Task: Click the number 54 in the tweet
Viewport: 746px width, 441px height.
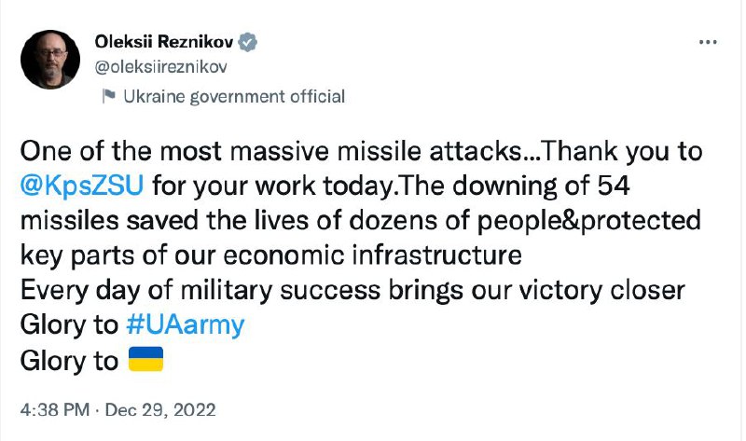Action: point(612,186)
